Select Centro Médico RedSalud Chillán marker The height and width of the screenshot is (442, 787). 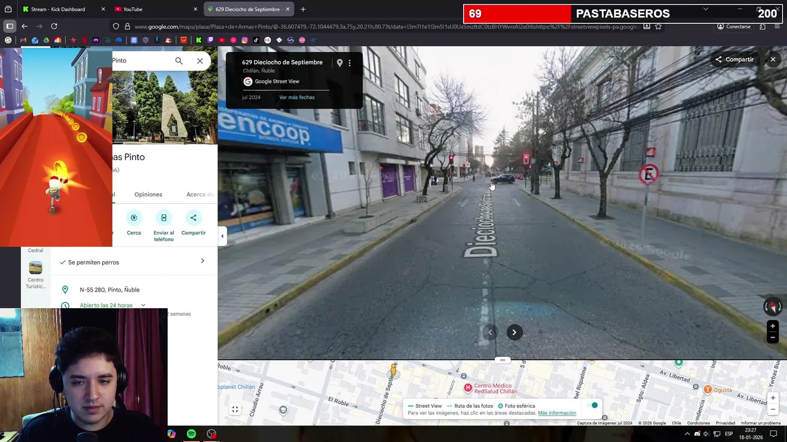pos(468,388)
